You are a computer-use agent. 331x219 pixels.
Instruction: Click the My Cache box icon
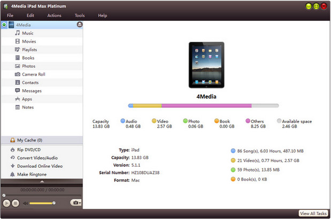point(13,140)
